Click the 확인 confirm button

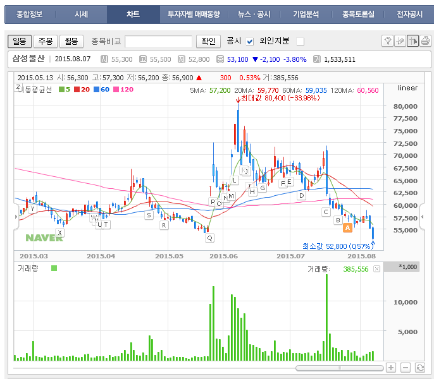(x=208, y=42)
